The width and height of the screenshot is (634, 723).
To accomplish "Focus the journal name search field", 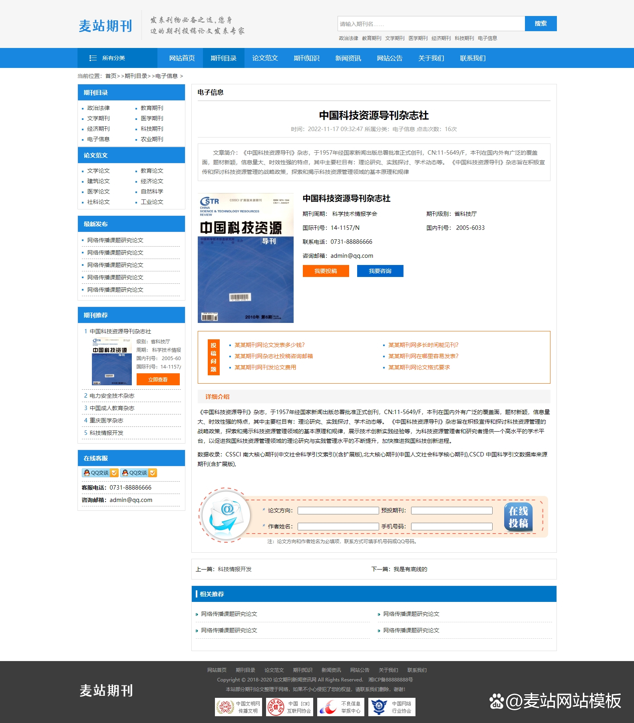I will (x=431, y=24).
